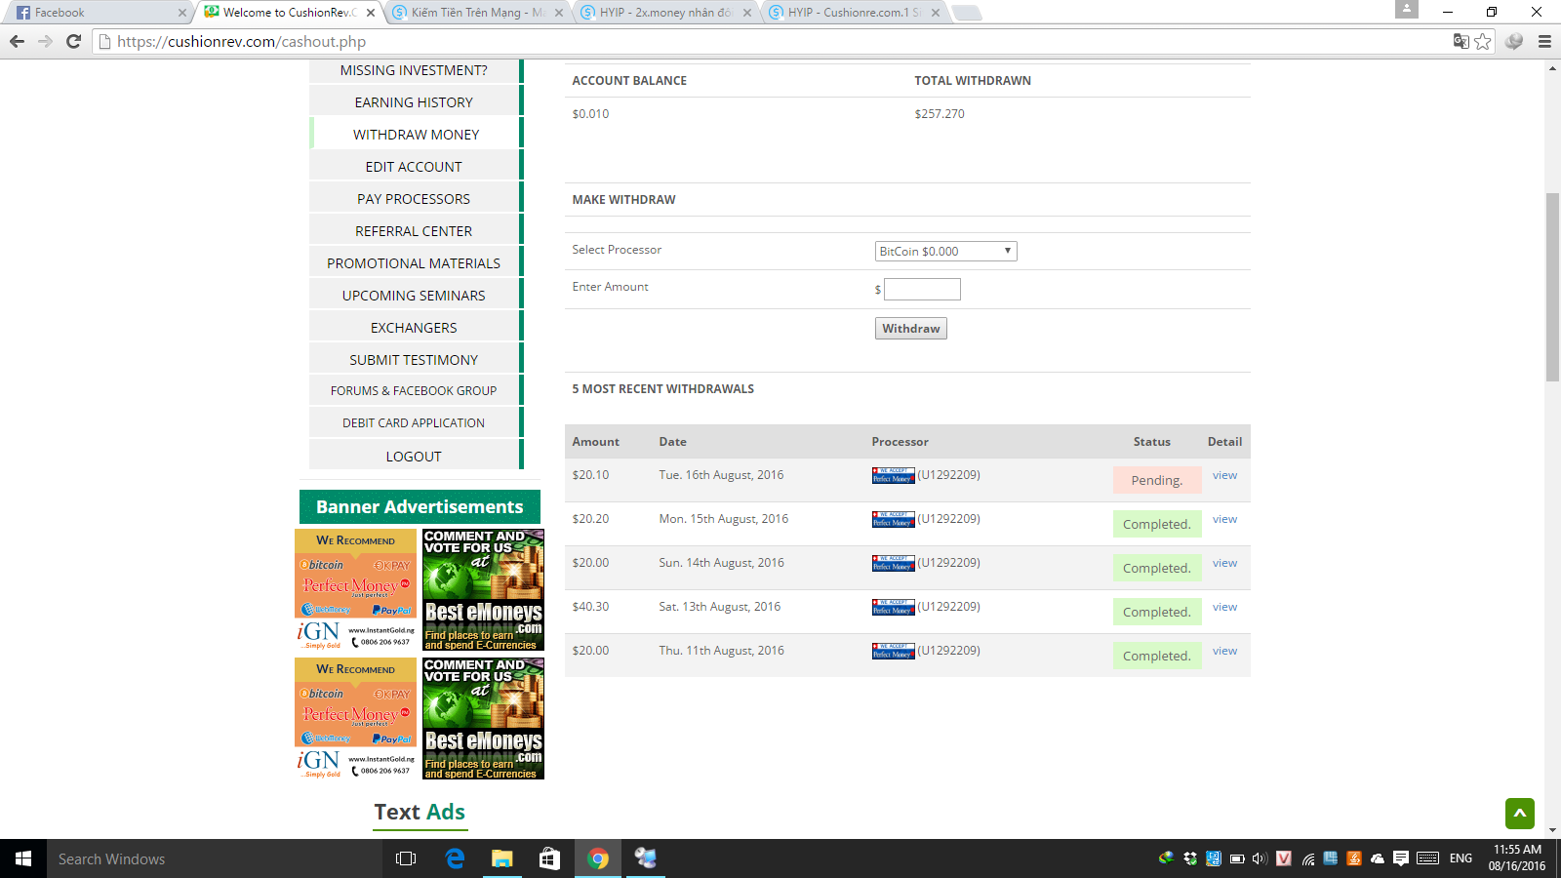Switch to Chrome via the taskbar icon
Image resolution: width=1561 pixels, height=878 pixels.
[x=598, y=858]
